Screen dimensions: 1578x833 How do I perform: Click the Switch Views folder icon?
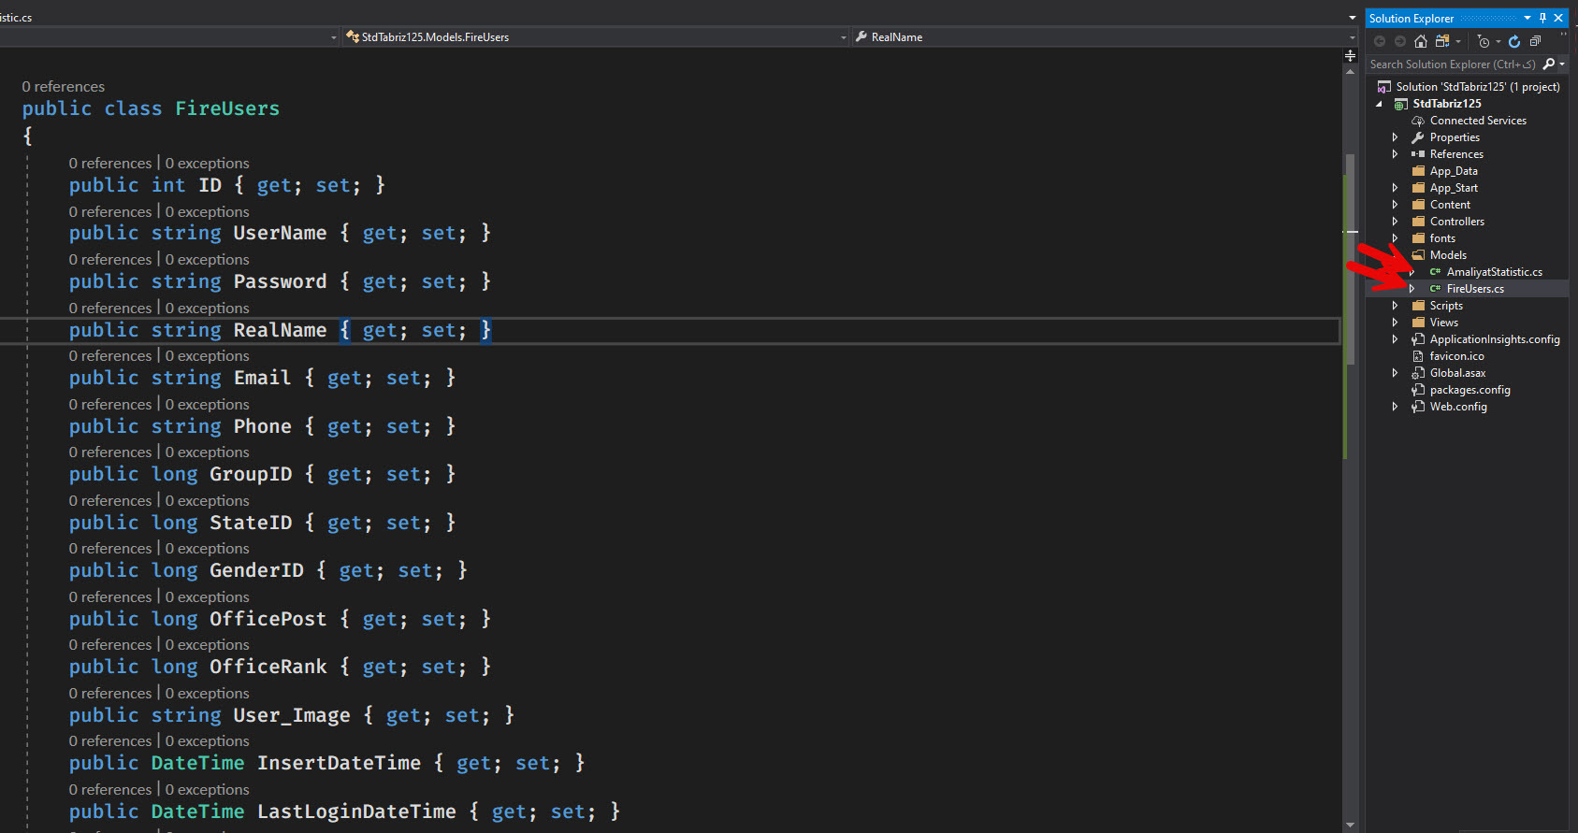(1442, 41)
